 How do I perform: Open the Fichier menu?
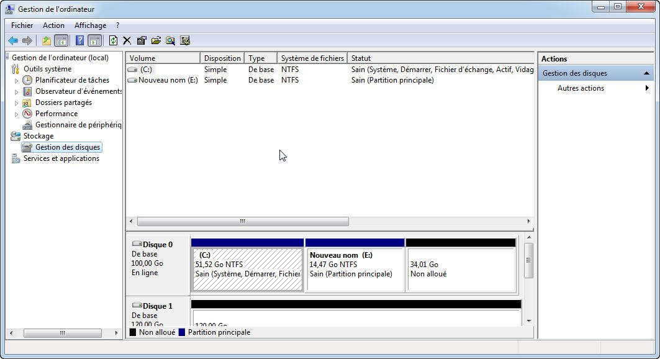22,25
